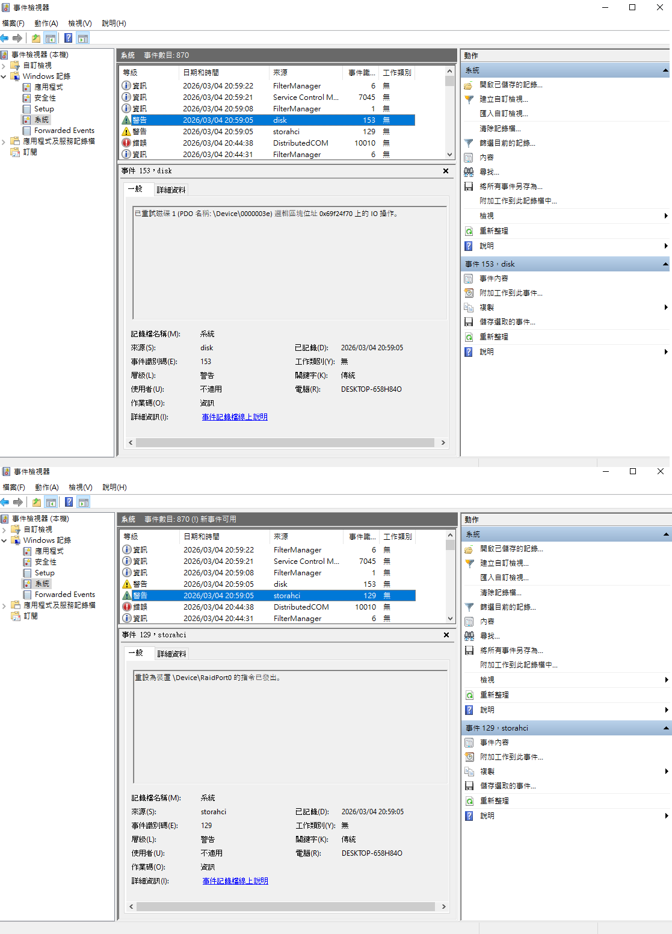The image size is (672, 934).
Task: Select the DistributedCOM error event in the upper window list
Action: point(300,143)
